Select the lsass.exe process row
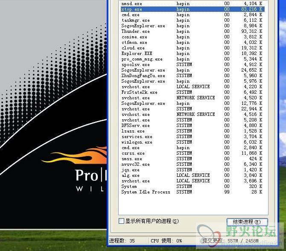The width and height of the screenshot is (286, 251). [x=193, y=131]
